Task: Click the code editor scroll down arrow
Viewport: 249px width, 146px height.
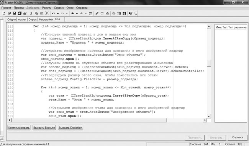Action: pos(209,116)
